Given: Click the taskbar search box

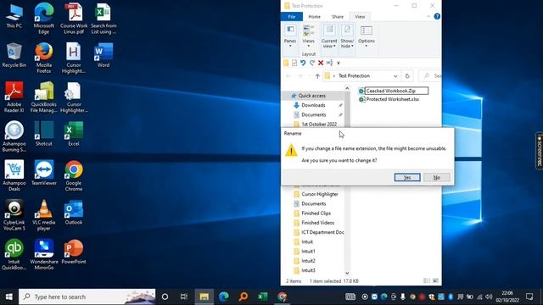Looking at the screenshot, I should [x=87, y=297].
